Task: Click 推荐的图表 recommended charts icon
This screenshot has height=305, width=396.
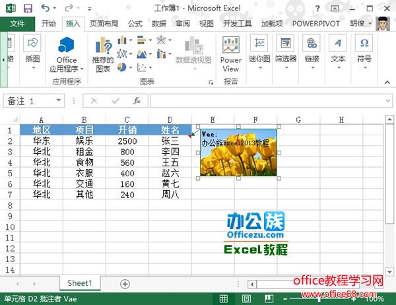Action: pyautogui.click(x=103, y=54)
